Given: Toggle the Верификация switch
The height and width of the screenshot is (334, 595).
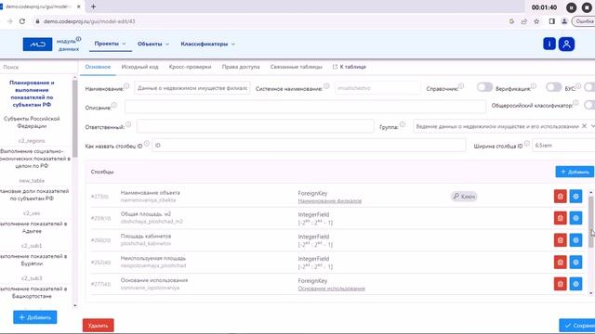Looking at the screenshot, I should [x=554, y=87].
